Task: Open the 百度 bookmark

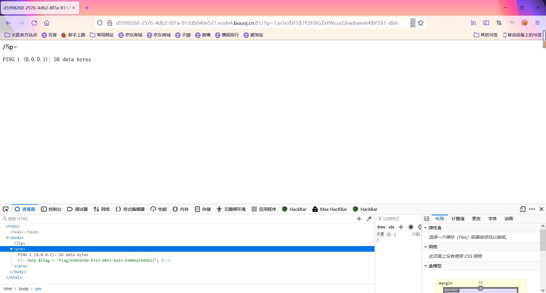Action: [x=49, y=35]
